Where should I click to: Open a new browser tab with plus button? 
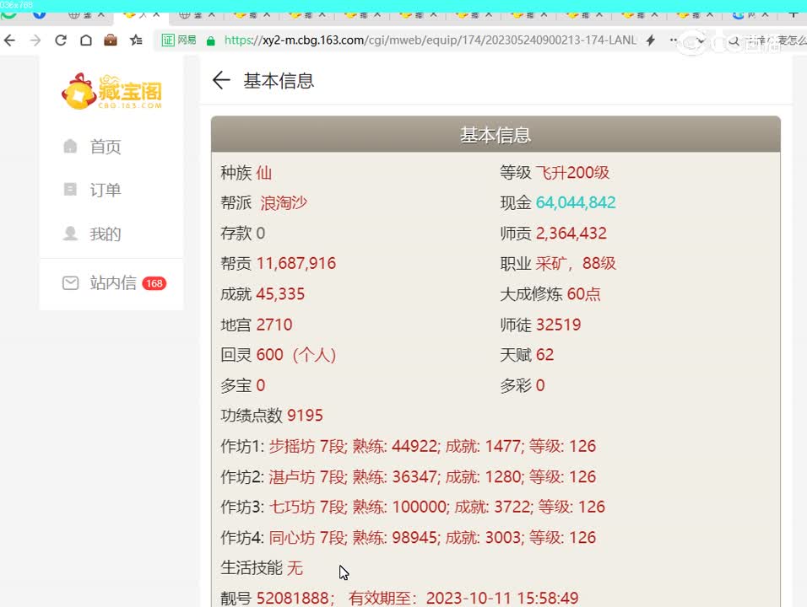[793, 13]
